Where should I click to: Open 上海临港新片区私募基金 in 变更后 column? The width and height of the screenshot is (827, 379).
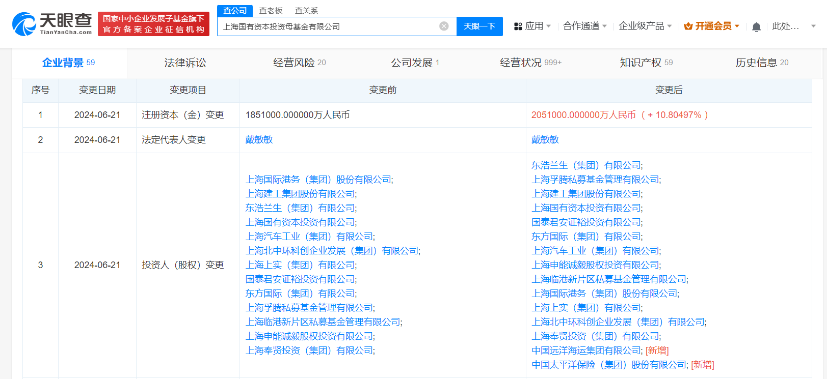pyautogui.click(x=609, y=279)
